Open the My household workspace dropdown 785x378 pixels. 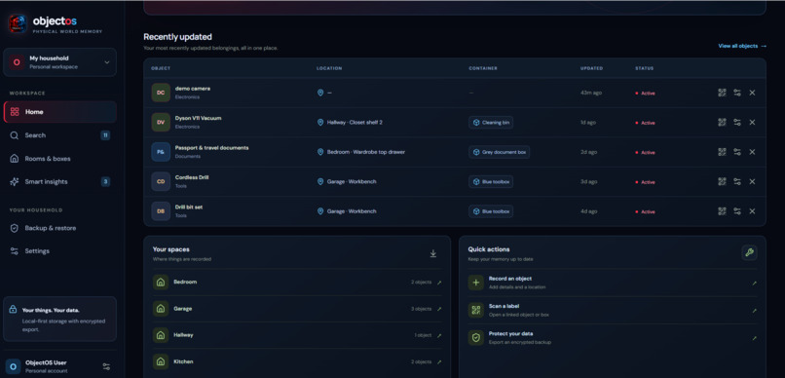[x=60, y=62]
